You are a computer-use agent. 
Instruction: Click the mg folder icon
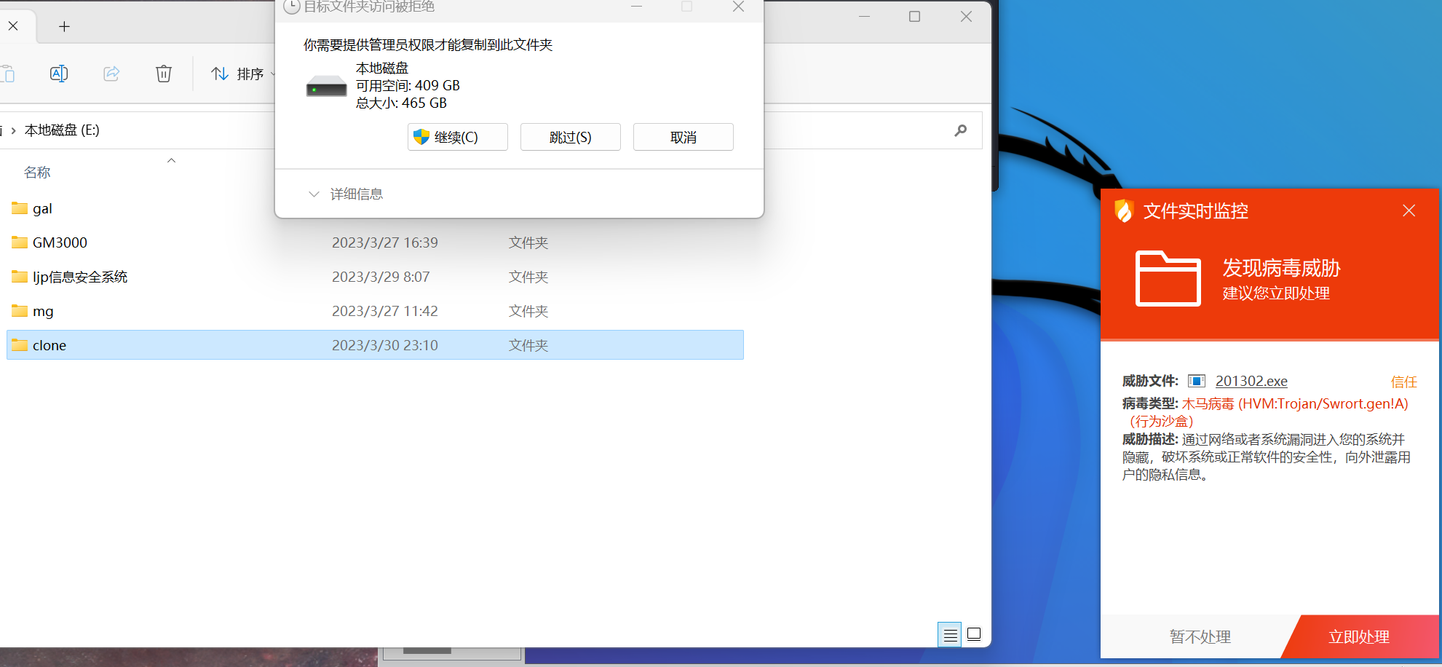point(20,311)
